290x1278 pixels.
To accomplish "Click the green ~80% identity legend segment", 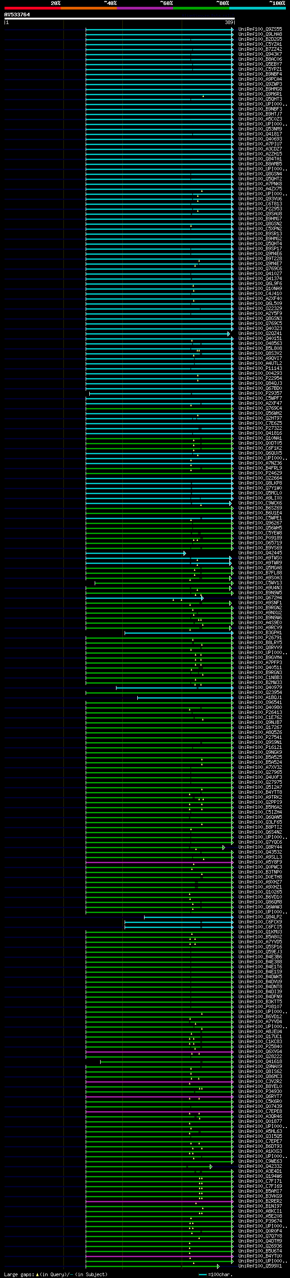I will point(201,8).
